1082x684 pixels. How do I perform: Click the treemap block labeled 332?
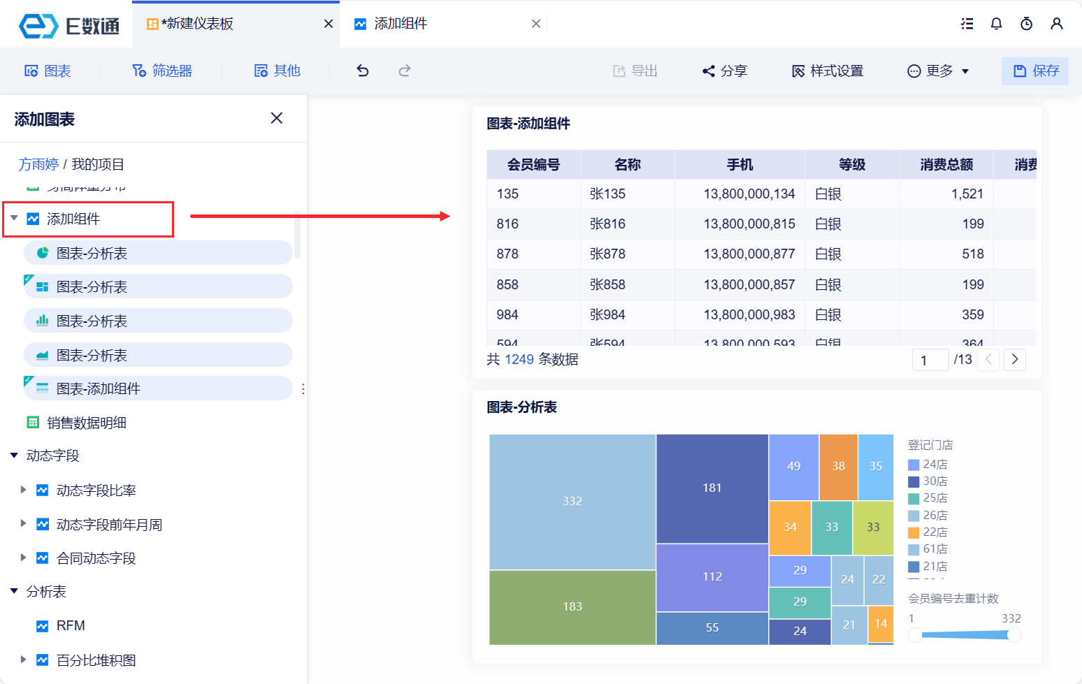(572, 502)
